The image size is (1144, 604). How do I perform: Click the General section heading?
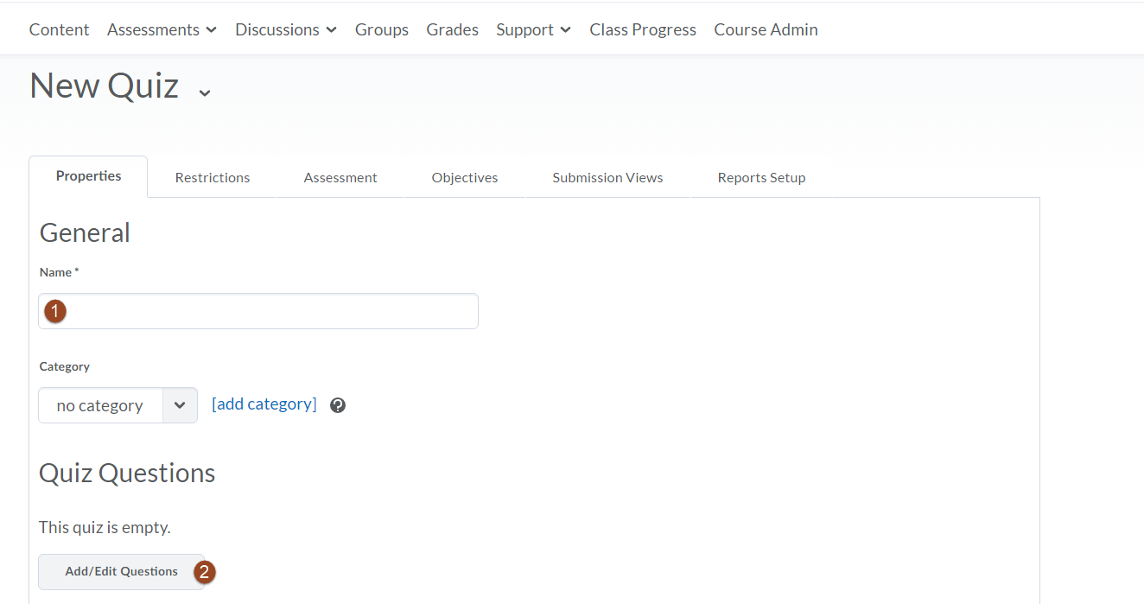pyautogui.click(x=85, y=232)
